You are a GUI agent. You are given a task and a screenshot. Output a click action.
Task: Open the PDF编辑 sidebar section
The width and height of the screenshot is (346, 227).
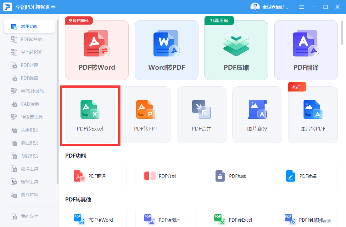[x=29, y=78]
